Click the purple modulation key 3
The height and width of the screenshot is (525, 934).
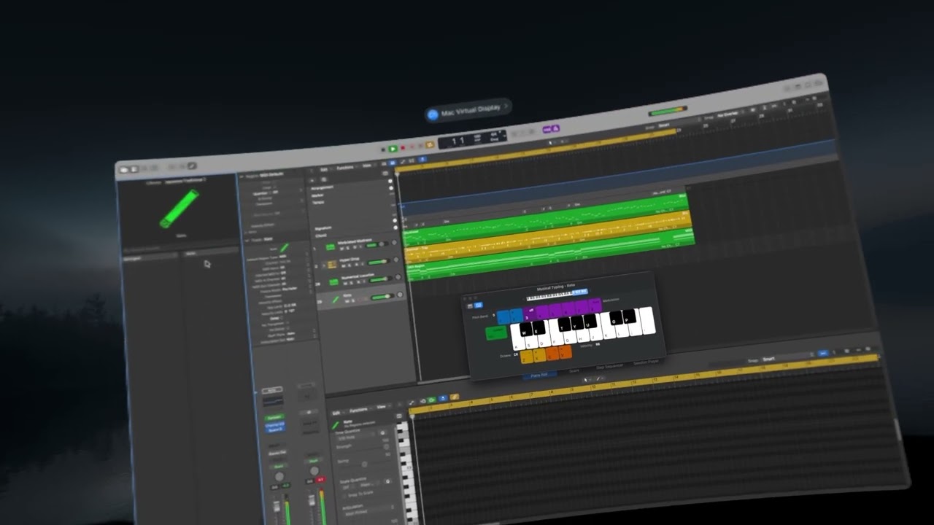coord(530,314)
